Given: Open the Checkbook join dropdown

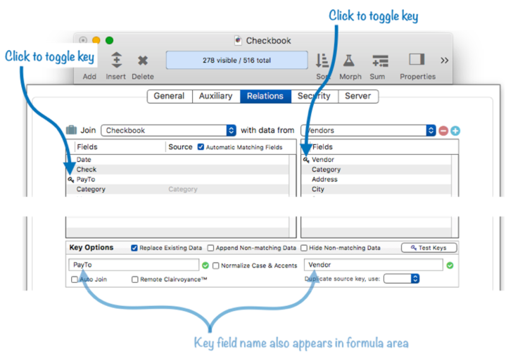Looking at the screenshot, I should (168, 130).
